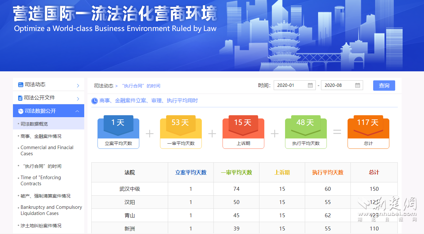Image resolution: width=424 pixels, height=234 pixels.
Task: Click the clock icon beside section heading
Action: point(95,101)
